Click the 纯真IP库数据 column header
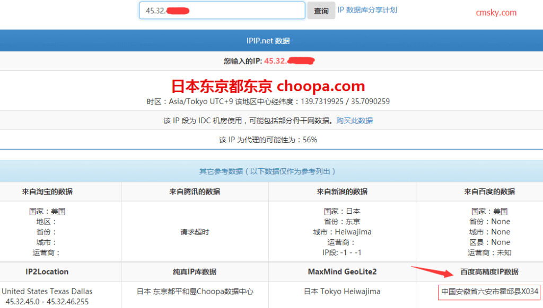Screen dimensions: 543x308 (x=195, y=271)
